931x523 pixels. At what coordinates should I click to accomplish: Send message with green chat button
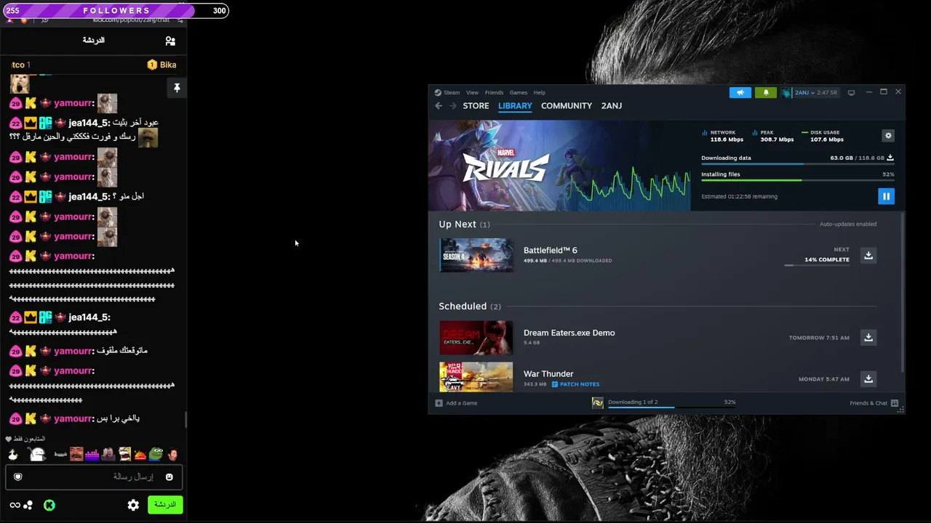(x=165, y=505)
